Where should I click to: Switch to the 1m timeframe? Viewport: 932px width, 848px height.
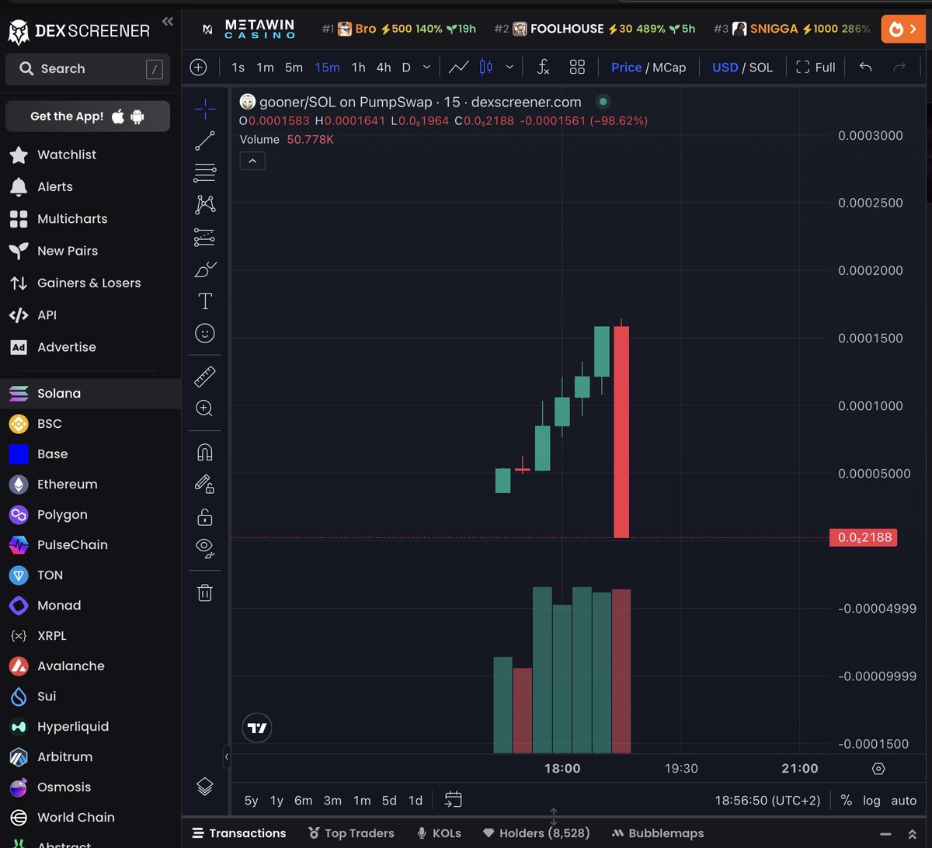[x=265, y=68]
